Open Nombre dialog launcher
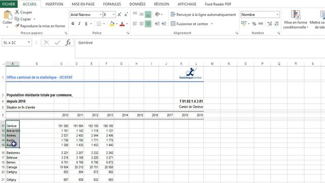Image resolution: width=325 pixels, height=183 pixels. 279,33
